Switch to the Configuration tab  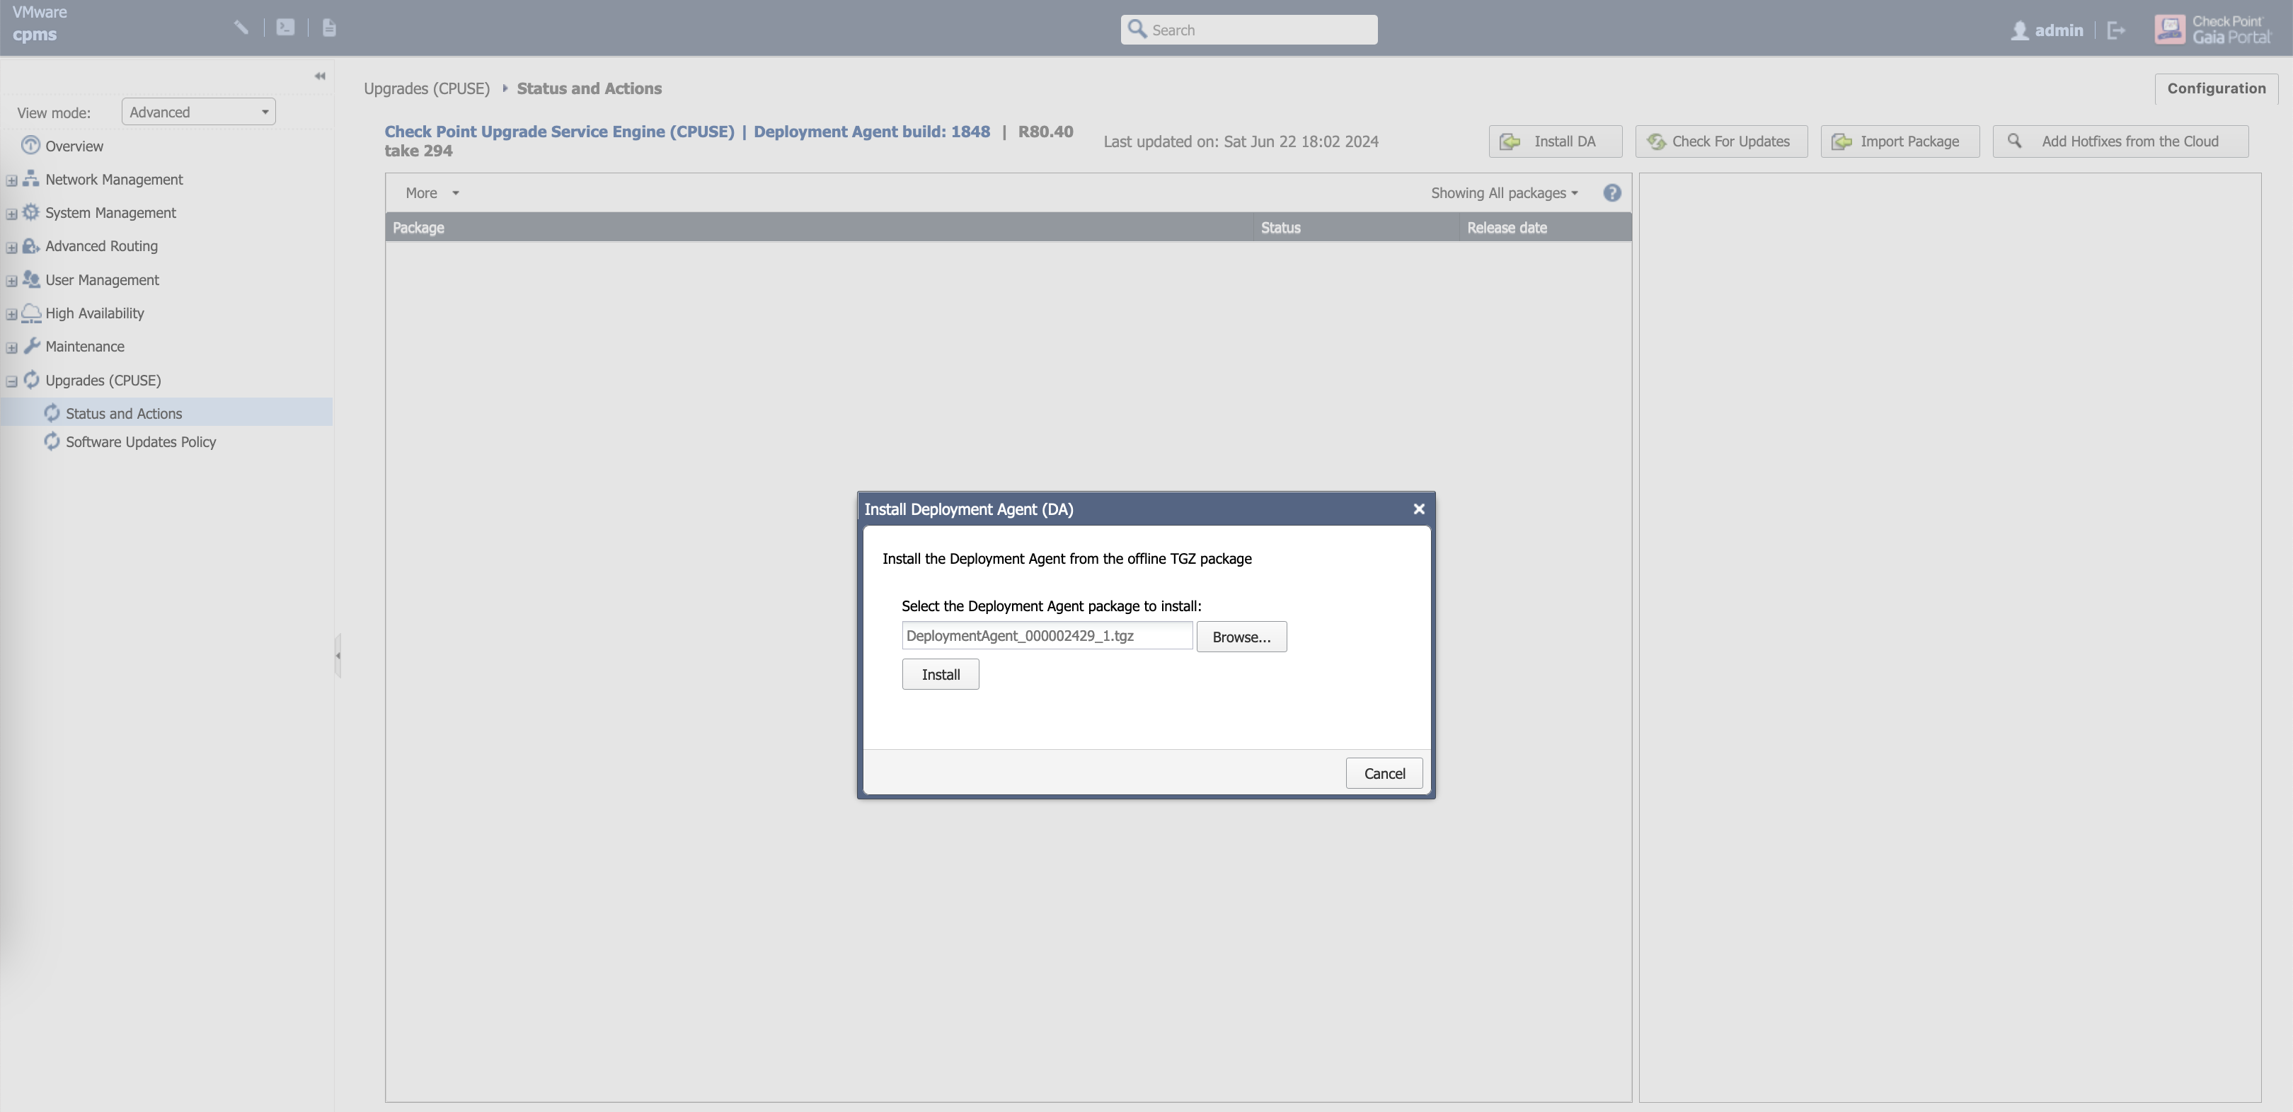(2216, 88)
